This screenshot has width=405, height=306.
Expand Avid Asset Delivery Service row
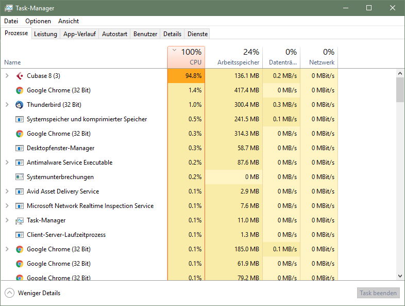pyautogui.click(x=7, y=191)
